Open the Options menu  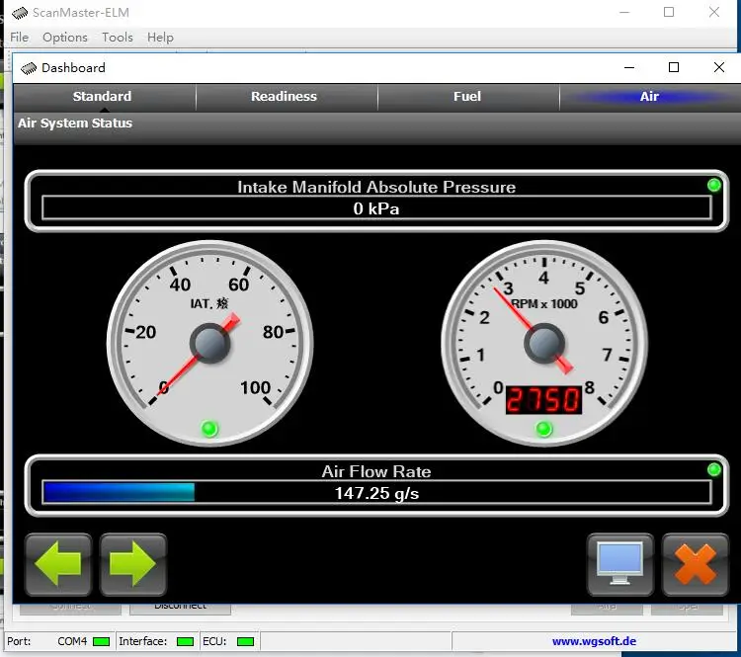65,38
